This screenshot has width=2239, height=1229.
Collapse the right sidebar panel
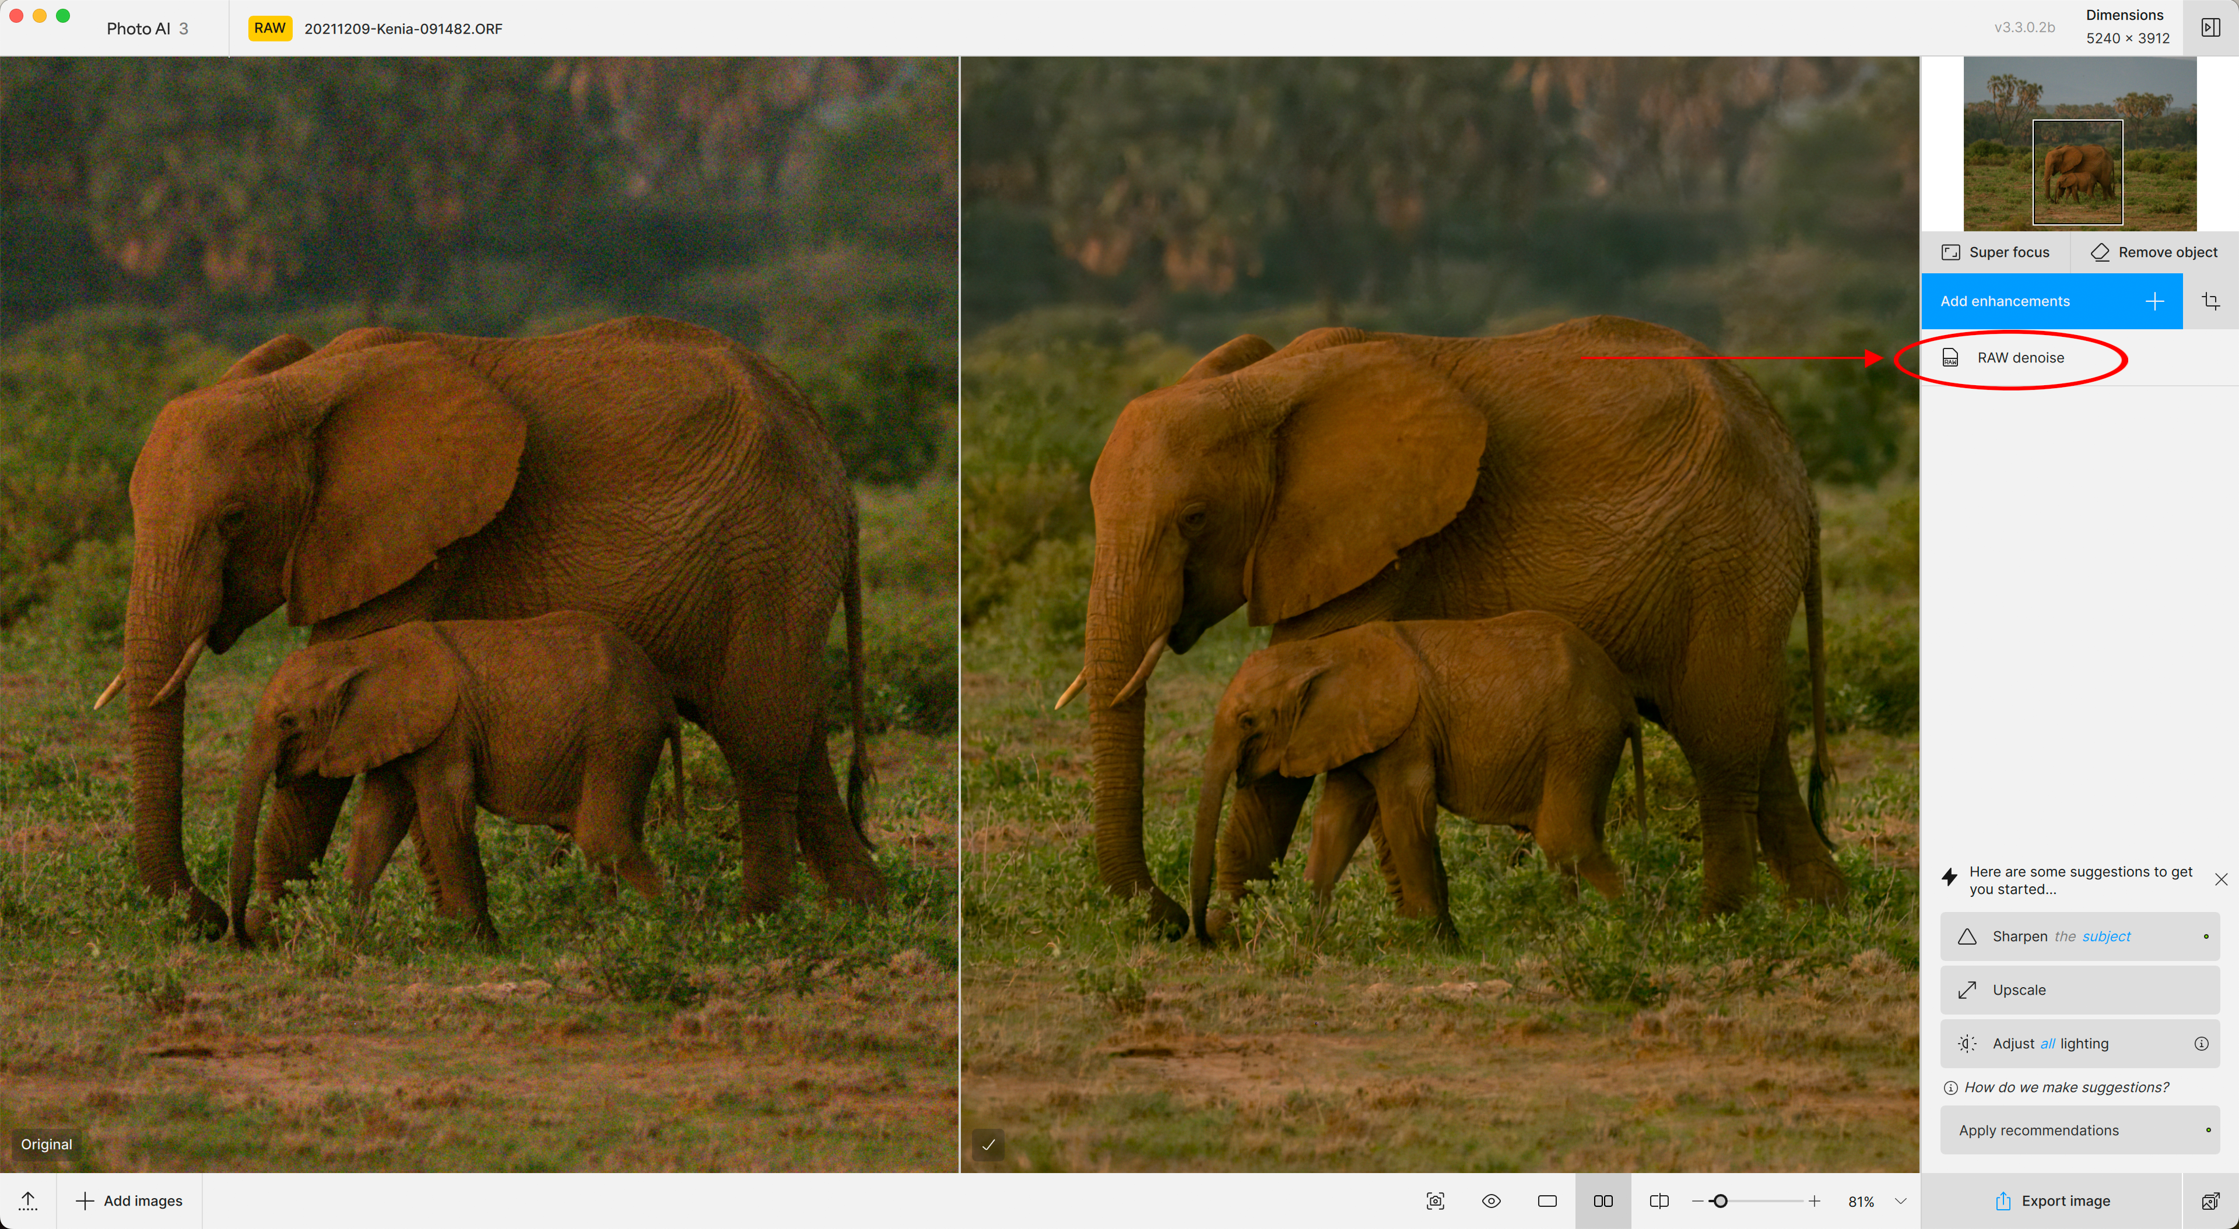2210,28
